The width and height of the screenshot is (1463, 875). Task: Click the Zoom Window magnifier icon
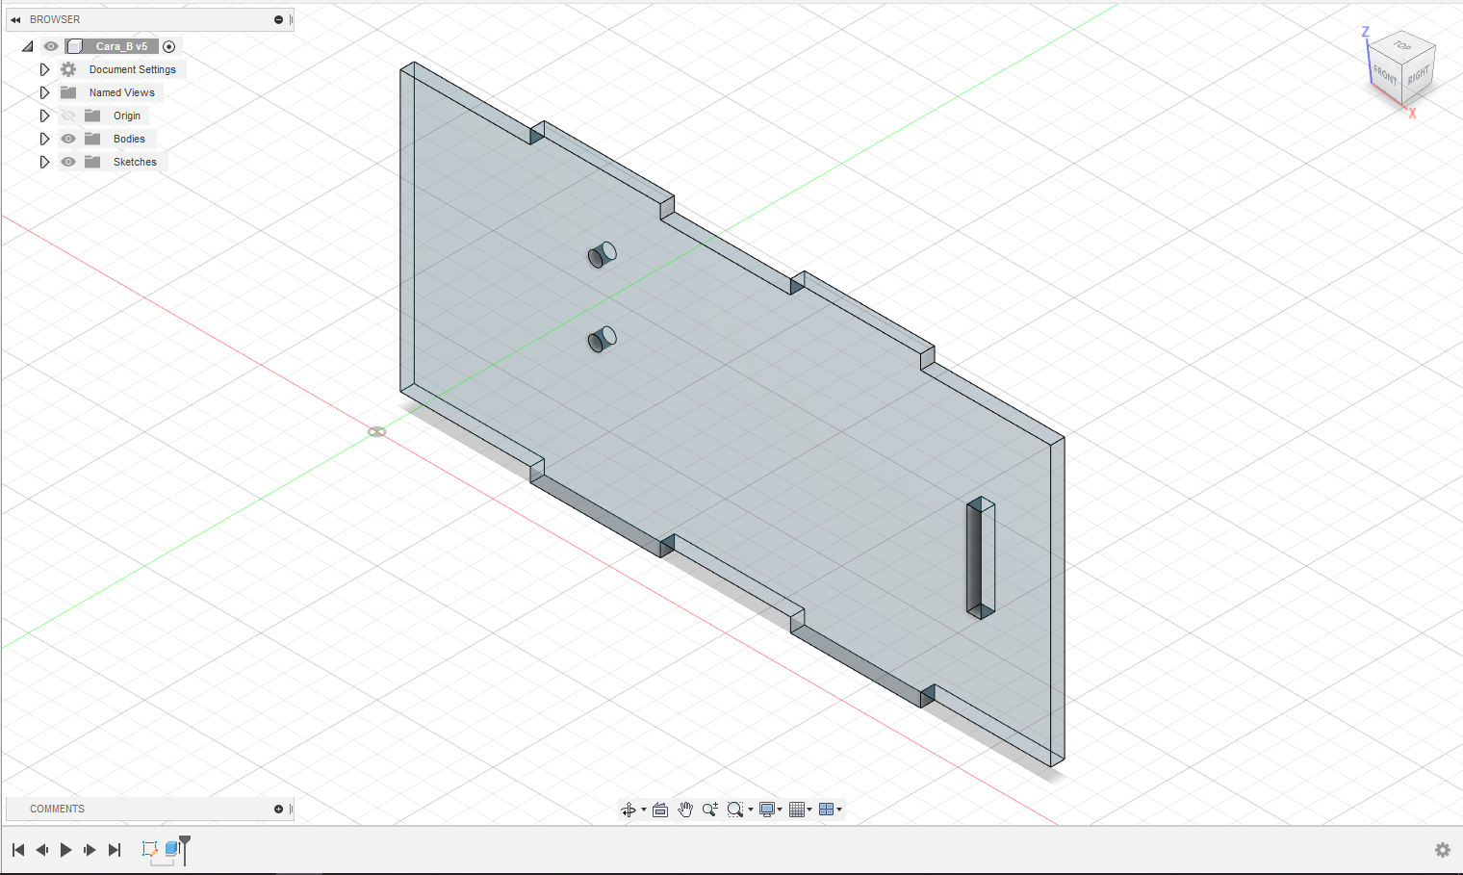coord(735,810)
